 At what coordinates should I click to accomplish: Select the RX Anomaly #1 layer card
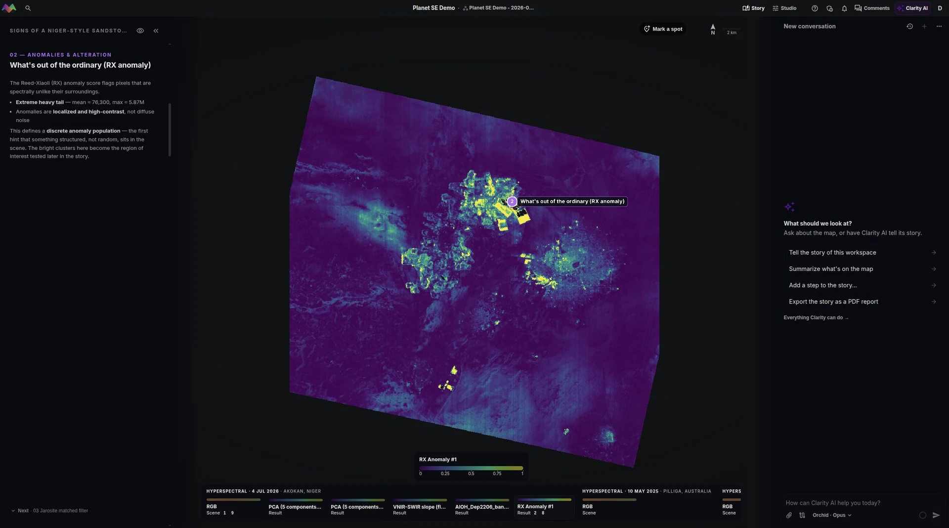click(x=544, y=508)
